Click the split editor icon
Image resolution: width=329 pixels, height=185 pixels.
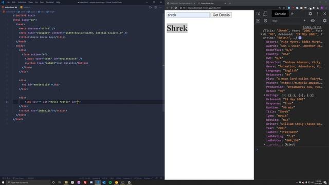click(156, 7)
